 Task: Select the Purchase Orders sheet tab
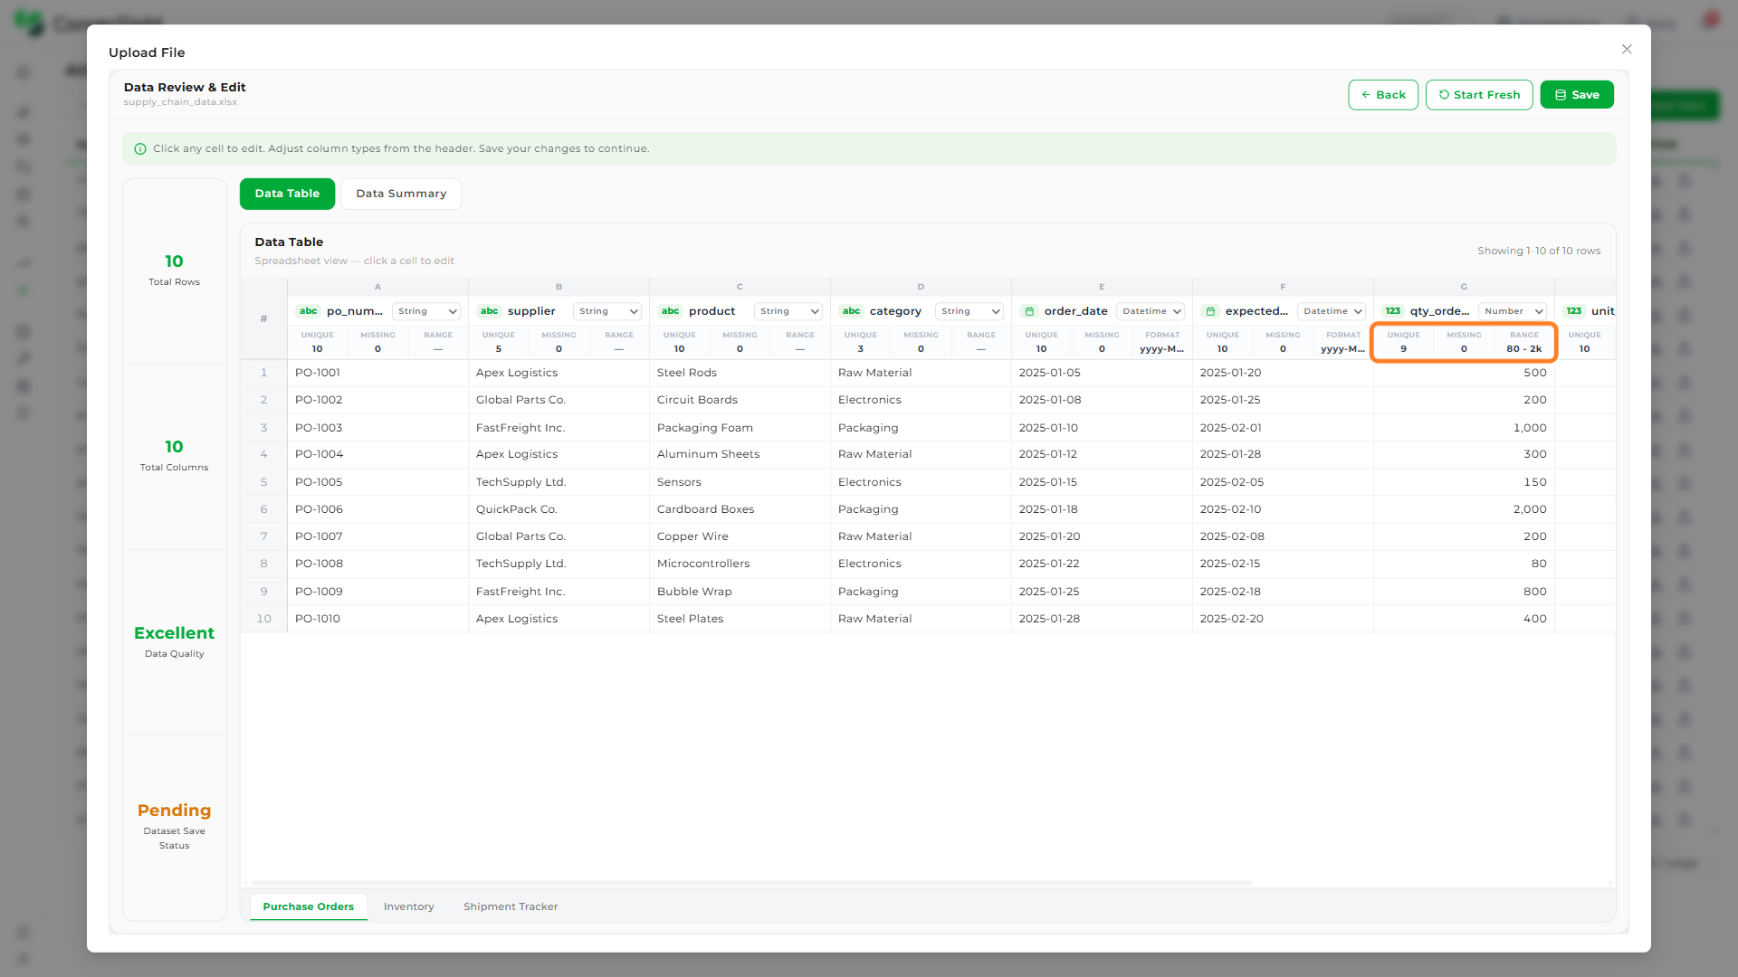(x=309, y=906)
